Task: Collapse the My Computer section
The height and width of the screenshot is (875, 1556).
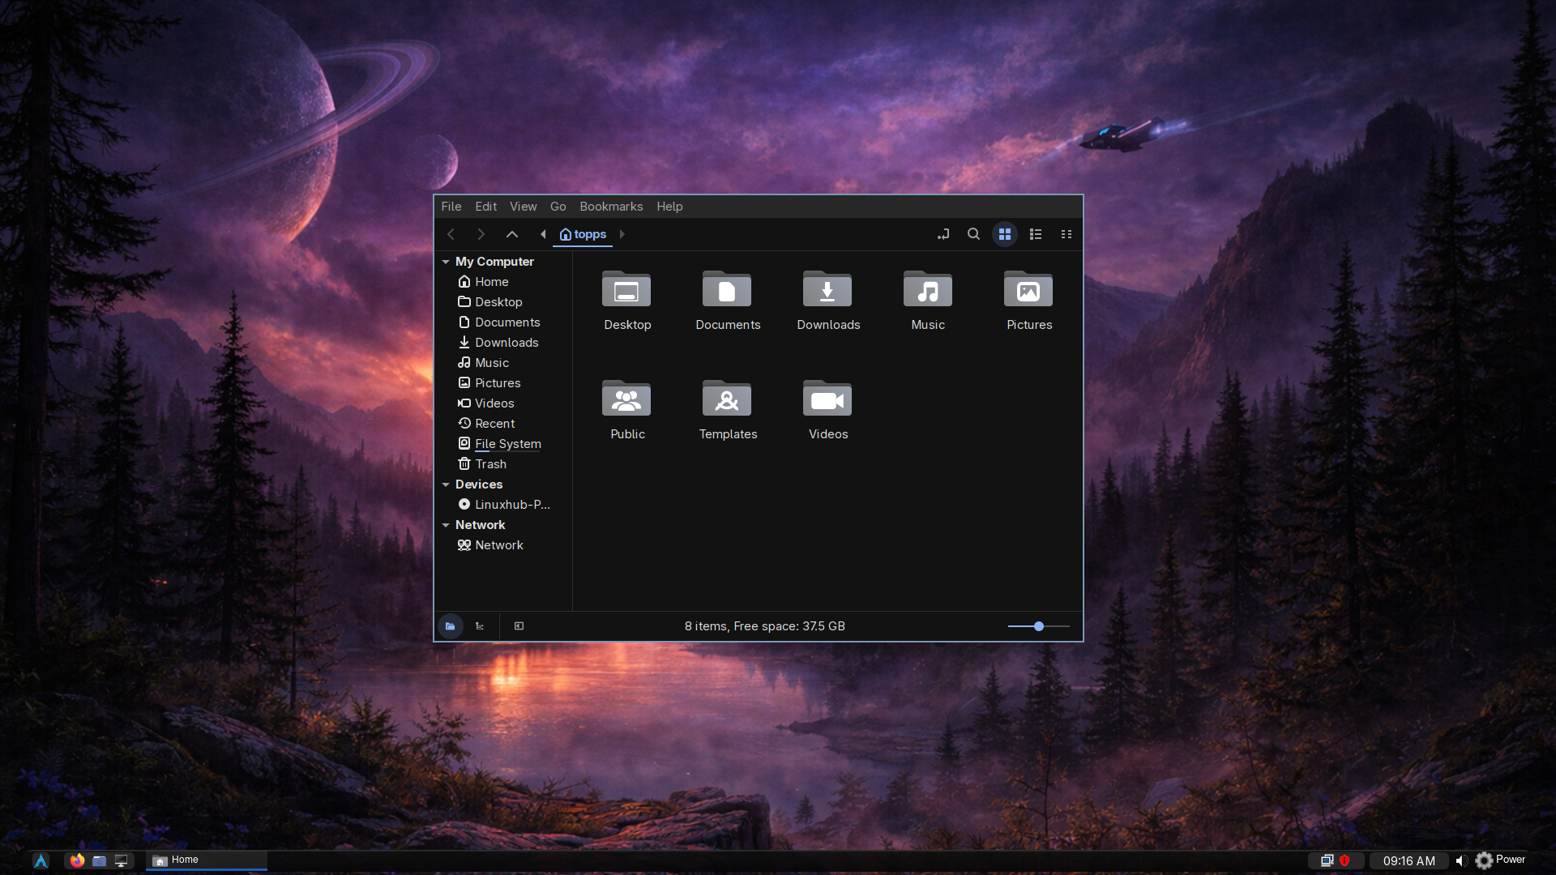Action: click(x=446, y=262)
